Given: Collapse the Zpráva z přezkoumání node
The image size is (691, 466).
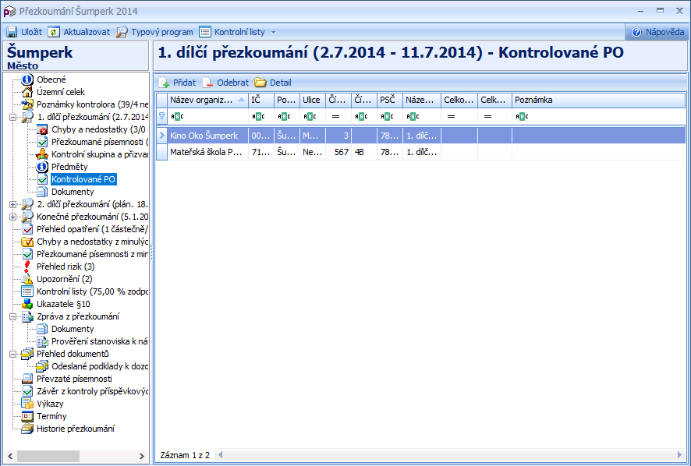Looking at the screenshot, I should (12, 316).
